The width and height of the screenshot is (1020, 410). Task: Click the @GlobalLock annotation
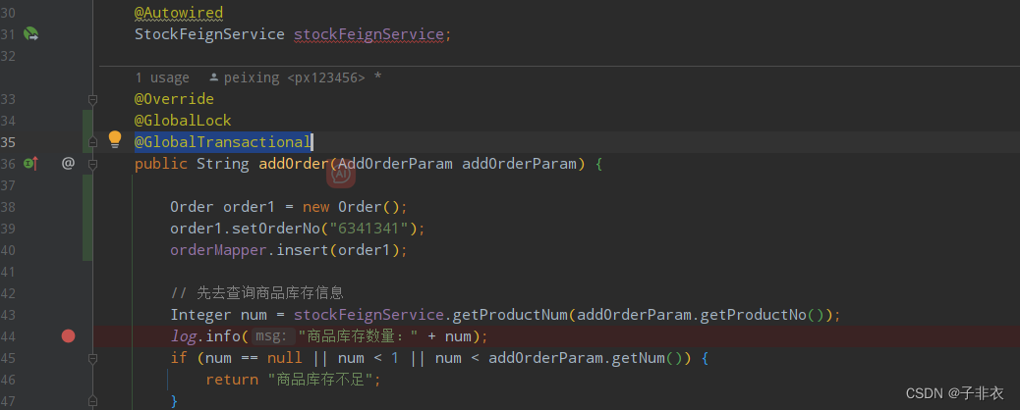click(183, 121)
